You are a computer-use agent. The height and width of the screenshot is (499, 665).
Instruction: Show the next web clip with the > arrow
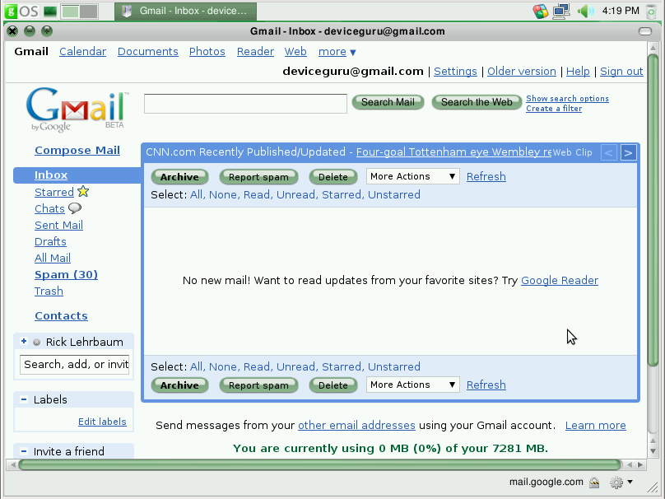629,152
